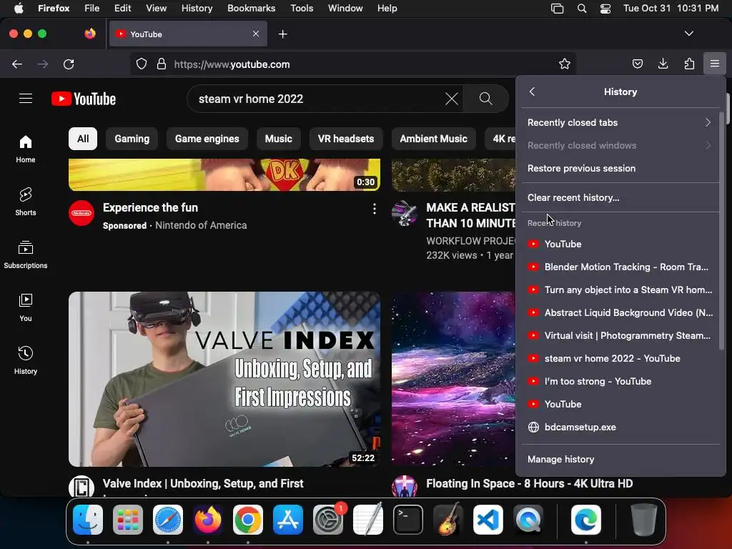Screen dimensions: 732x549
Task: Open the Tools menu in menu bar
Action: click(x=302, y=8)
